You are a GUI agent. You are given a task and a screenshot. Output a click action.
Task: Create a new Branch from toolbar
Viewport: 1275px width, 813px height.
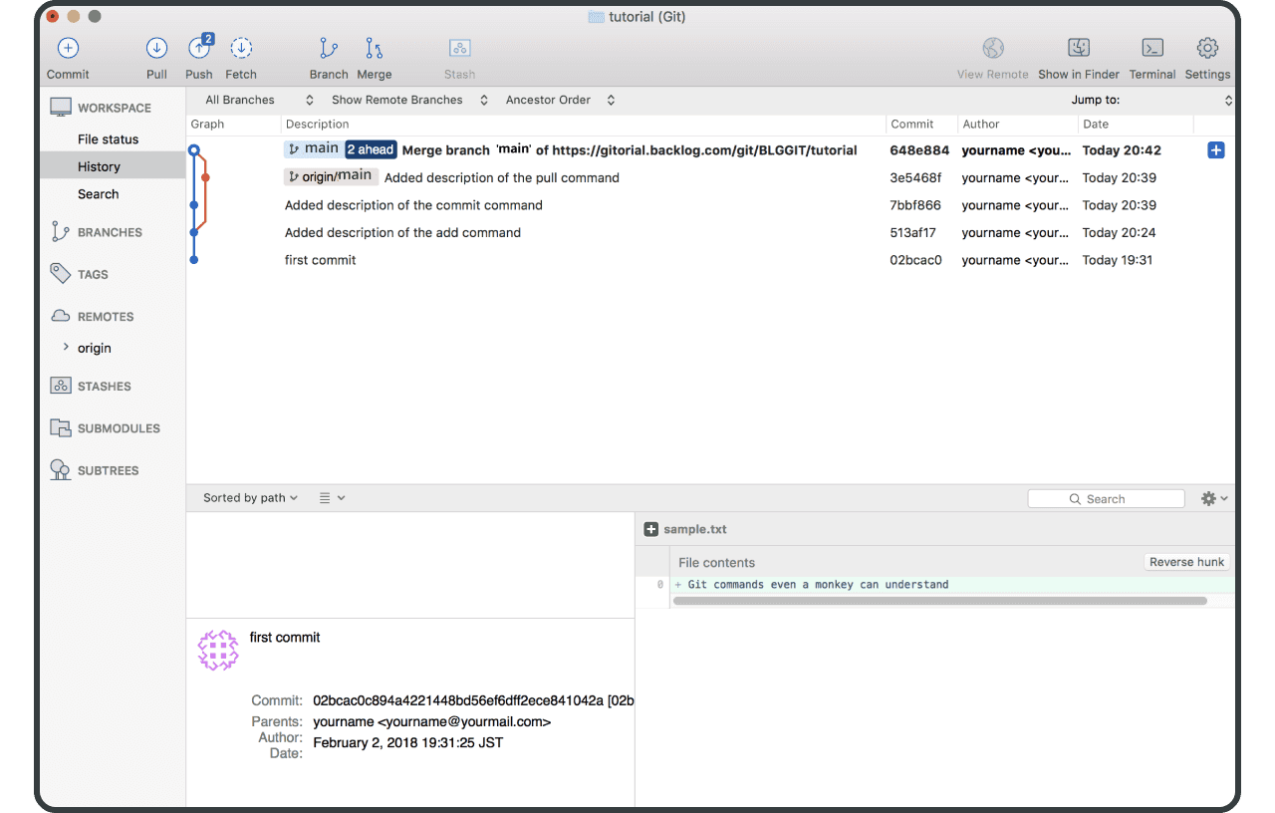pos(328,48)
